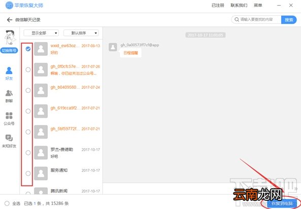Open the 腾讯新闻 conversation name

[x=59, y=191]
